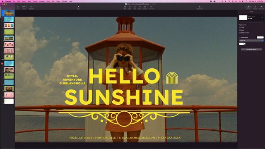Open the color wheel picker
The height and width of the screenshot is (149, 265).
(245, 44)
